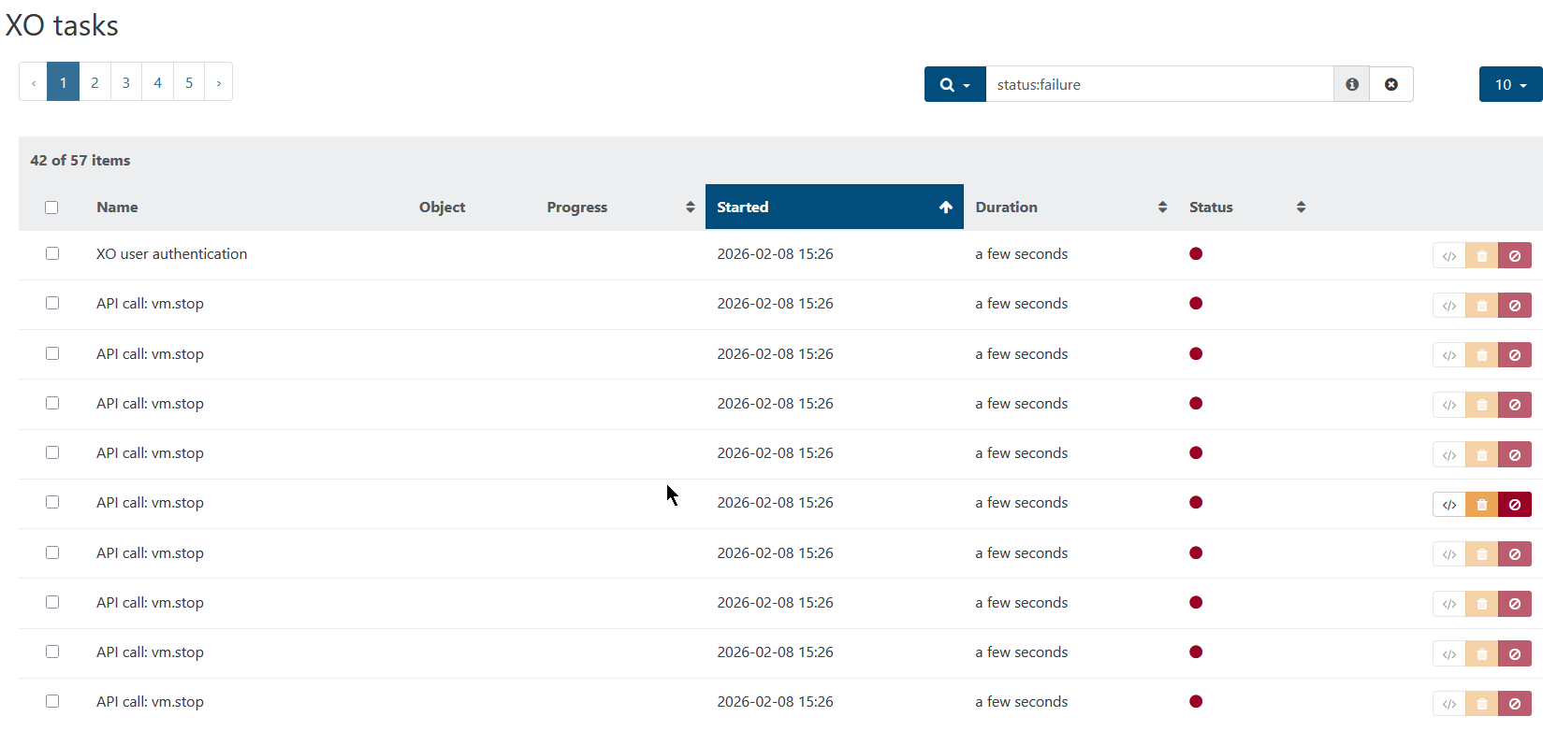Click the trash icon in the last row
Viewport: 1543px width, 745px height.
1481,704
